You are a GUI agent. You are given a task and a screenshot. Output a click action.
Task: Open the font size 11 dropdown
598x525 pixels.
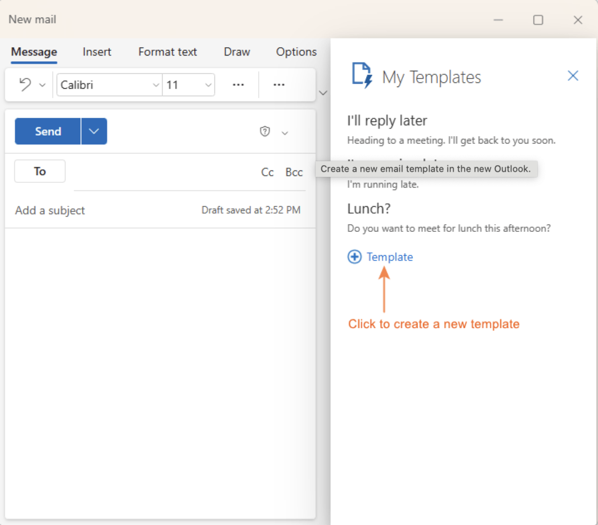pos(208,85)
